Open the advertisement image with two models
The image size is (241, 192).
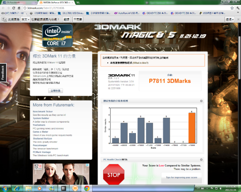(x=61, y=174)
